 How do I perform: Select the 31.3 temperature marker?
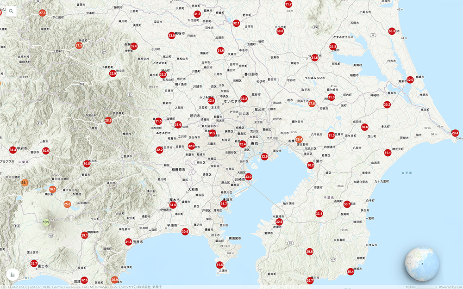(197, 14)
